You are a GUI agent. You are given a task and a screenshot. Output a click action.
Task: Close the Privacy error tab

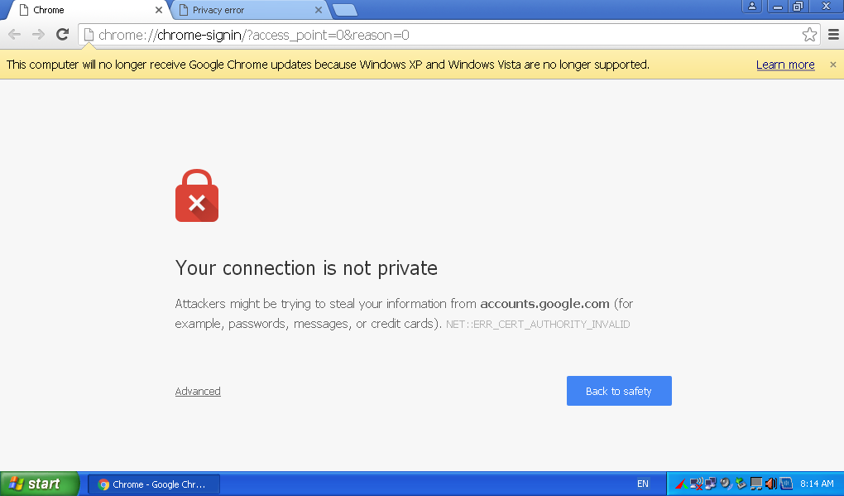318,10
